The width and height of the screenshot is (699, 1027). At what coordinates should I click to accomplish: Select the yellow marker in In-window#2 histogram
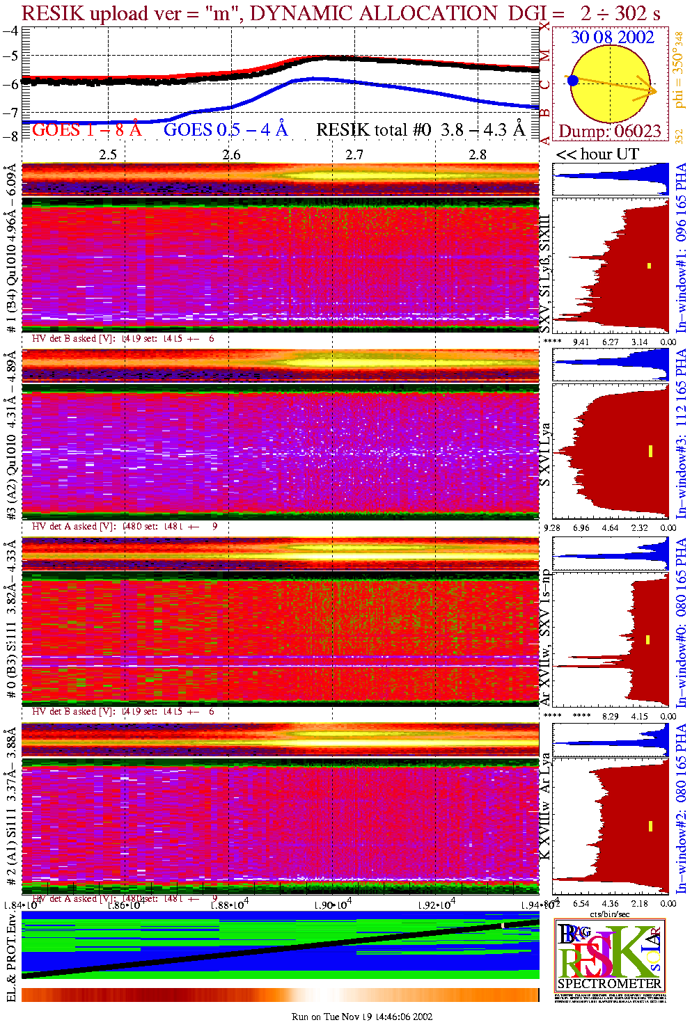tap(650, 826)
